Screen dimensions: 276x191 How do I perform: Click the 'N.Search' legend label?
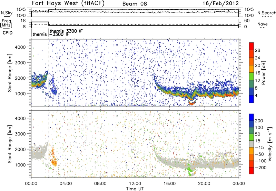coord(266,13)
